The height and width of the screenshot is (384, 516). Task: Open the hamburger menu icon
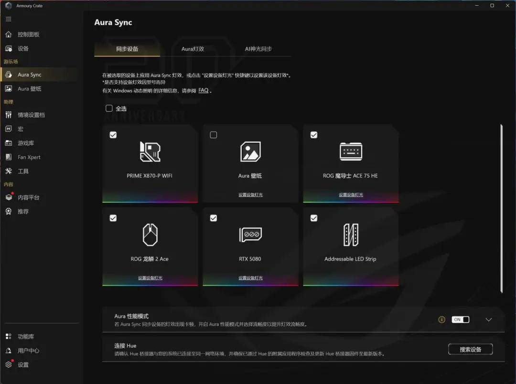[9, 19]
